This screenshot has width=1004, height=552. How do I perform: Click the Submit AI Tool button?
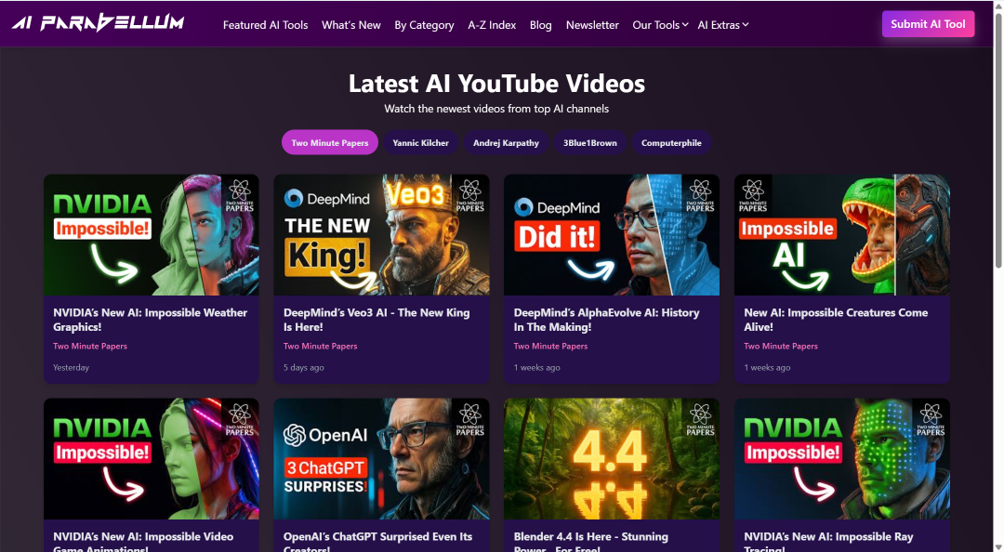pyautogui.click(x=928, y=23)
